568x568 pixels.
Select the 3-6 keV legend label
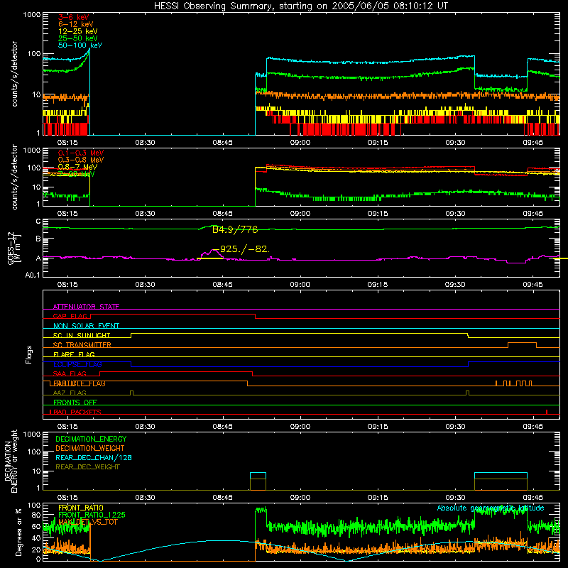[x=73, y=17]
